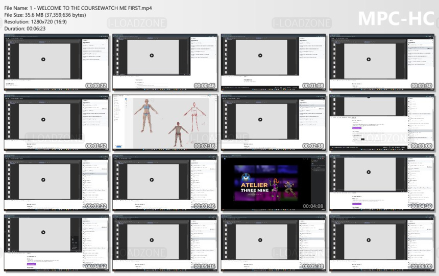Click the play icon in the 00:00:22 frame
Screen dimensions: 439x276
point(43,59)
